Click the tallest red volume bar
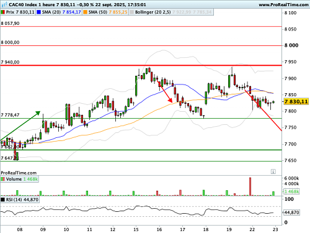Image resolution: width=310 pixels, height=233 pixels. pos(250,186)
